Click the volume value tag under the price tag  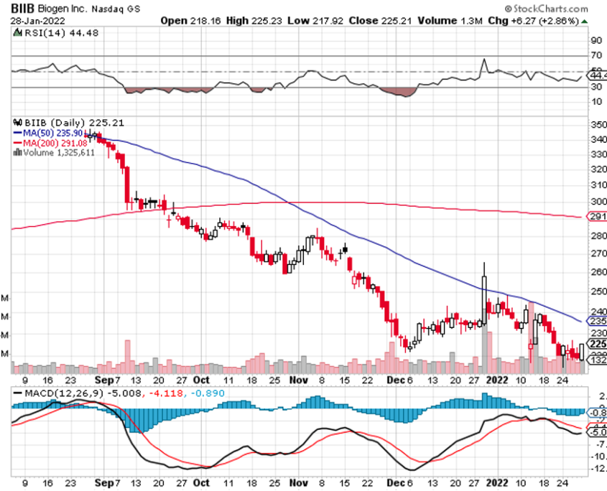pos(598,360)
